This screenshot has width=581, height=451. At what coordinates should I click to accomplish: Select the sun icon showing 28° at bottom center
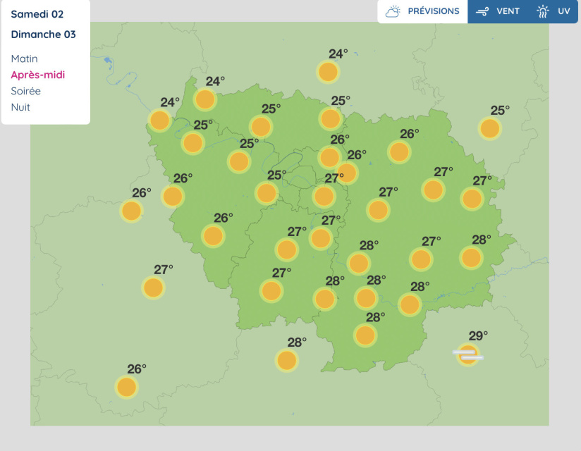click(x=365, y=335)
